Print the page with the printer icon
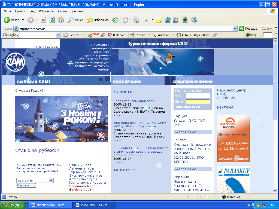279x209 pixels. click(x=136, y=20)
